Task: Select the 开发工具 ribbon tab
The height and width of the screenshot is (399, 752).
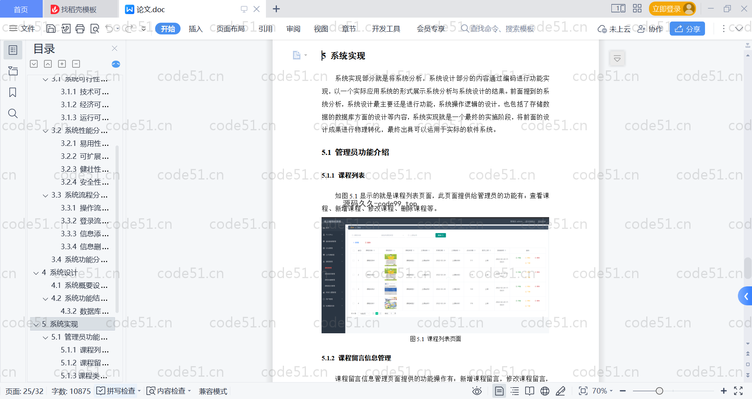Action: click(386, 29)
